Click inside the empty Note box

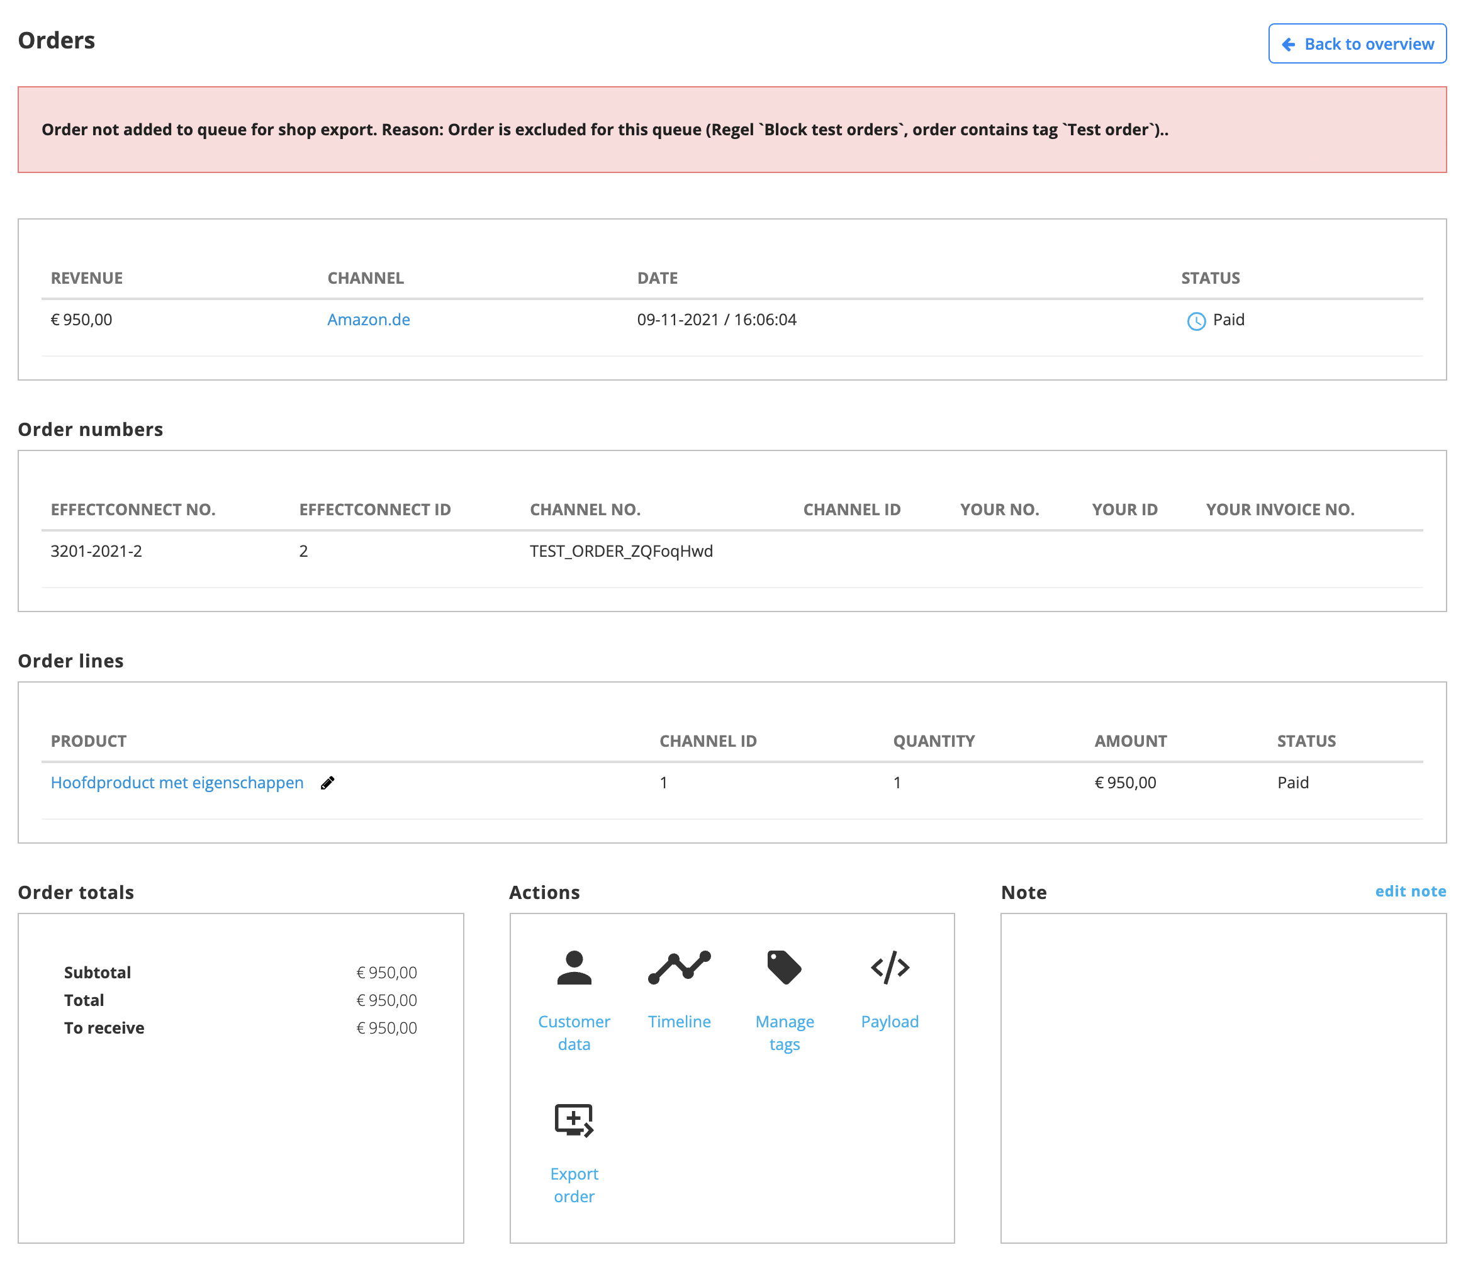[x=1223, y=1077]
